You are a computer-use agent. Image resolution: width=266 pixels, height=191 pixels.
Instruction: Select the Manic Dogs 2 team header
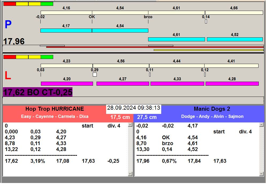pos(212,109)
